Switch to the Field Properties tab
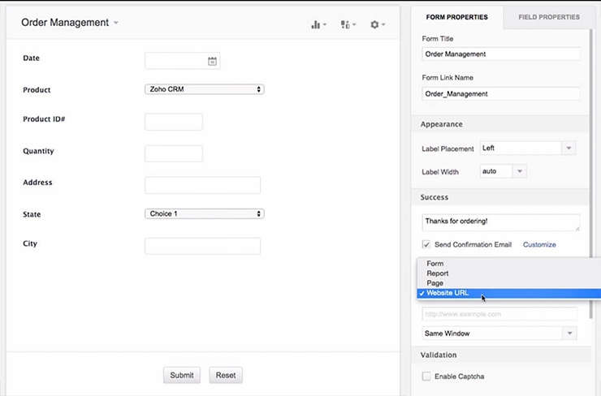Screen dimensions: 601x396 pyautogui.click(x=549, y=17)
